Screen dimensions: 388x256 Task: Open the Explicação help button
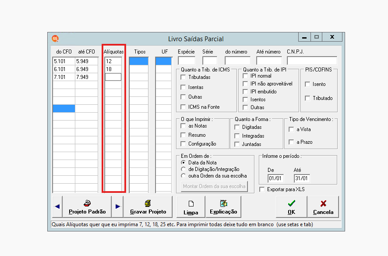pyautogui.click(x=223, y=206)
